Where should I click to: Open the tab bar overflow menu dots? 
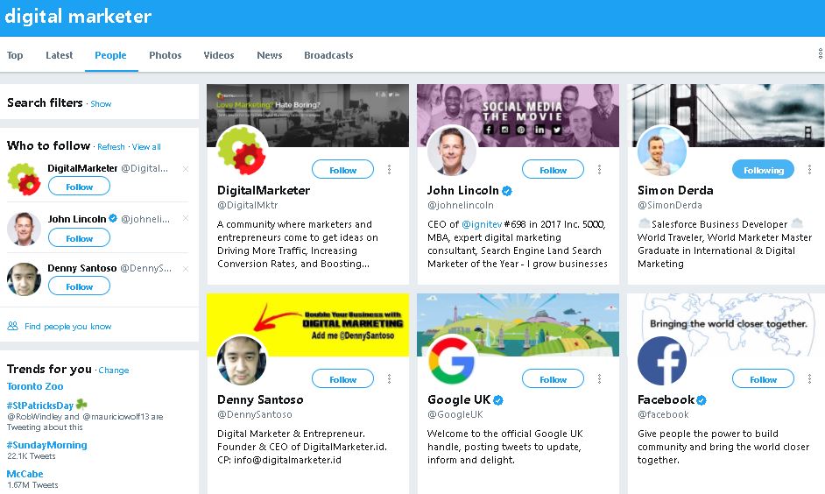point(820,53)
